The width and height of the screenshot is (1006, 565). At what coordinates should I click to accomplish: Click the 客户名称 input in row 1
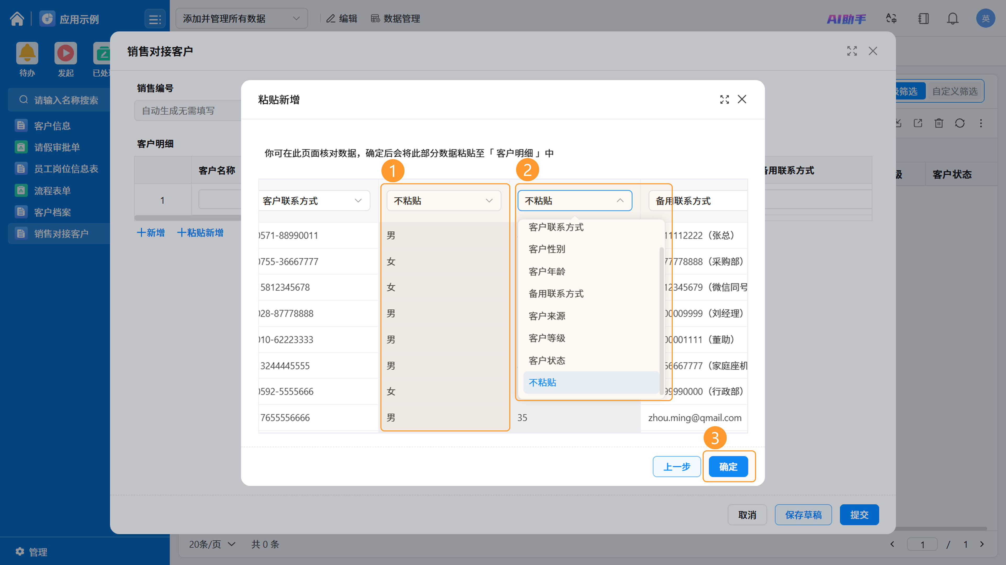[220, 200]
